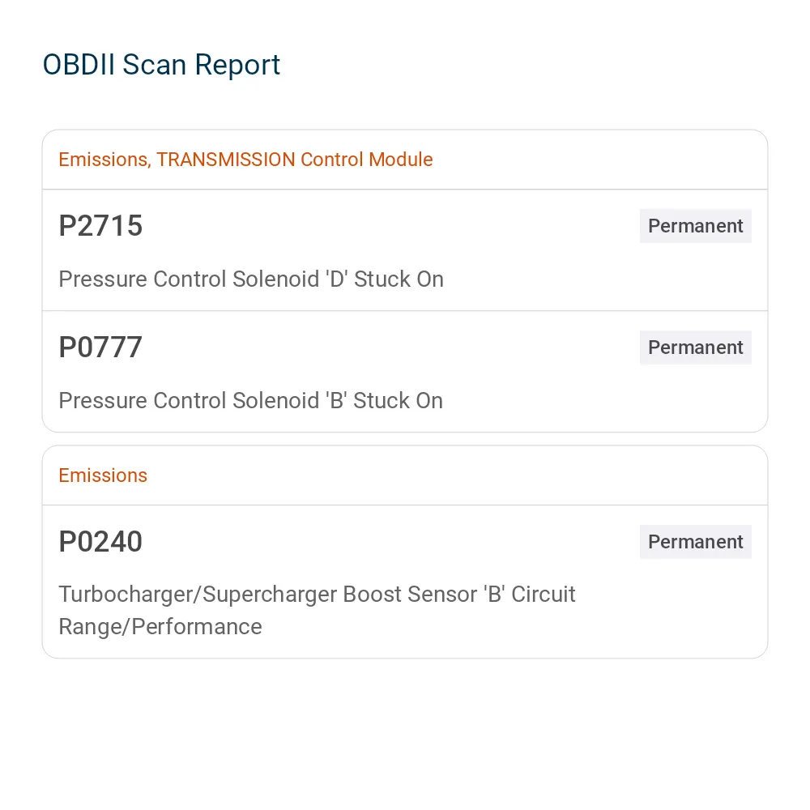The width and height of the screenshot is (810, 810).
Task: Click 'Stuck On' text in the P0777 row
Action: 398,400
